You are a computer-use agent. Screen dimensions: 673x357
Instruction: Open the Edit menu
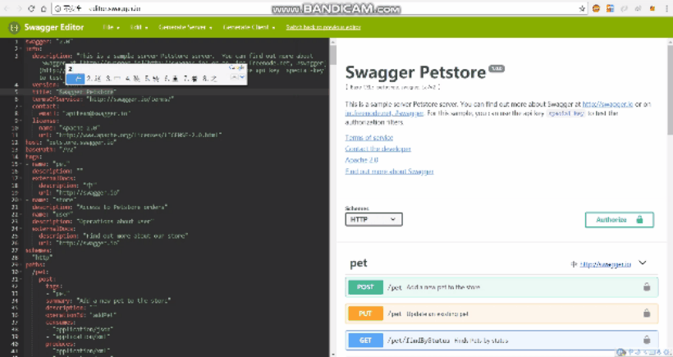click(x=139, y=27)
